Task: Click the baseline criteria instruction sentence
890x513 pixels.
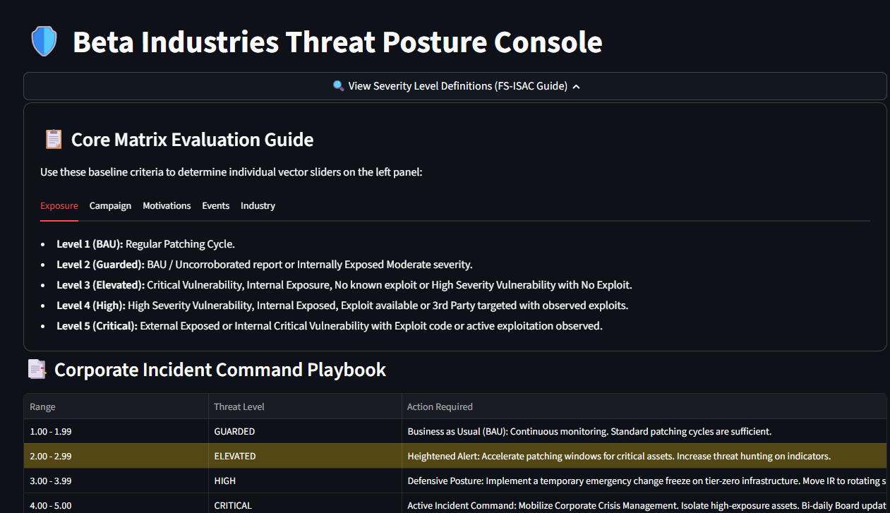Action: pos(231,171)
